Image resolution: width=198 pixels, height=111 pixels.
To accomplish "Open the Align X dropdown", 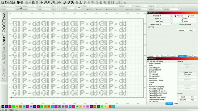I will click(x=159, y=6).
